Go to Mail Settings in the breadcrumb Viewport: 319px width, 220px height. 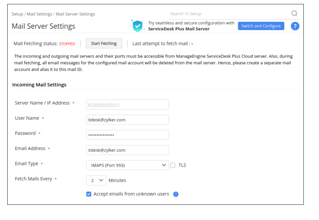(39, 14)
